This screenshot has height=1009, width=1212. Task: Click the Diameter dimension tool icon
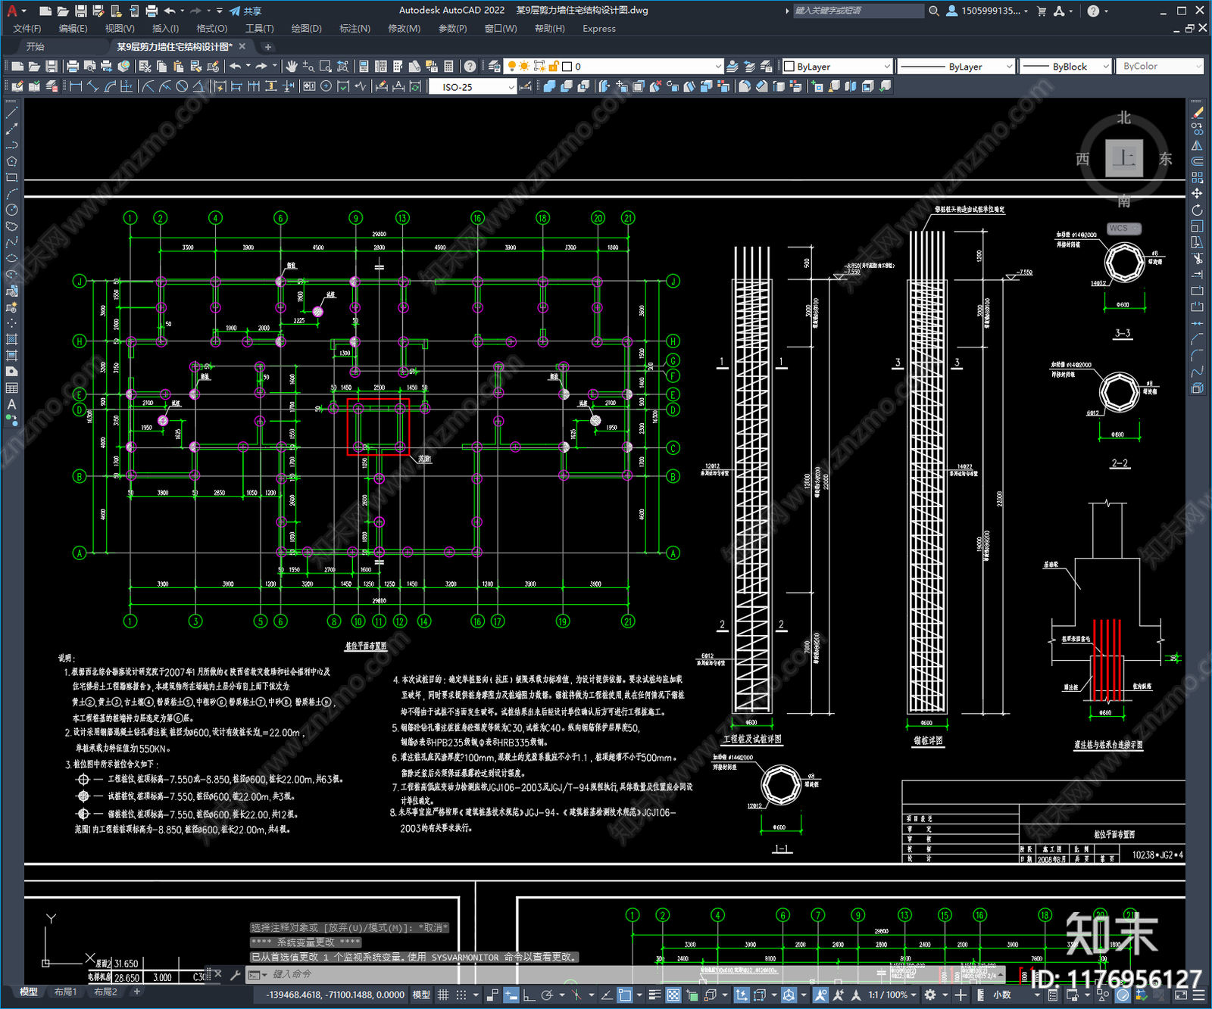[182, 87]
